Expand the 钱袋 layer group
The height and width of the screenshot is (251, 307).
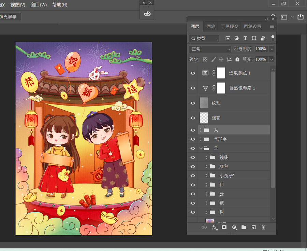207,157
